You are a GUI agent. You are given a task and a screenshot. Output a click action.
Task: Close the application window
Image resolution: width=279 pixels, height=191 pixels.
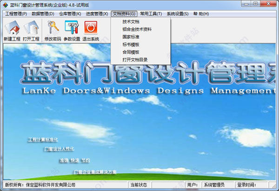(268, 4)
